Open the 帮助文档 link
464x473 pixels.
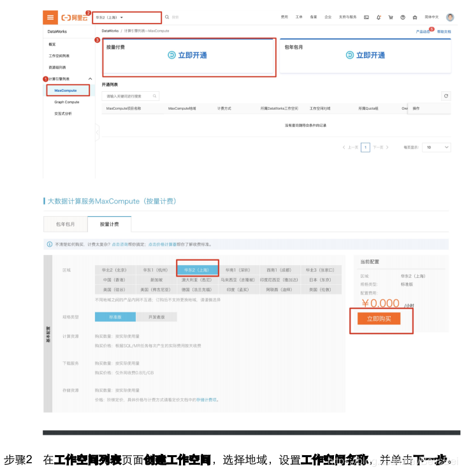444,31
